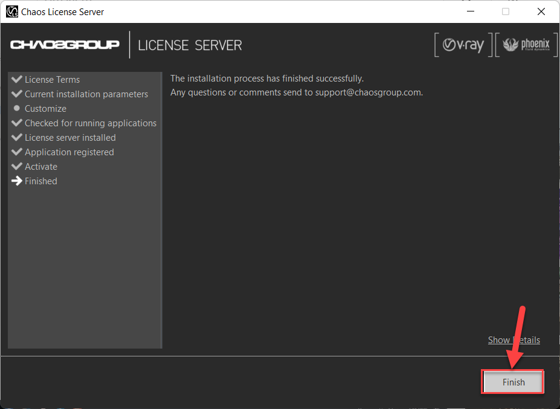Select the Checked for running applications step
The height and width of the screenshot is (409, 560).
click(90, 123)
